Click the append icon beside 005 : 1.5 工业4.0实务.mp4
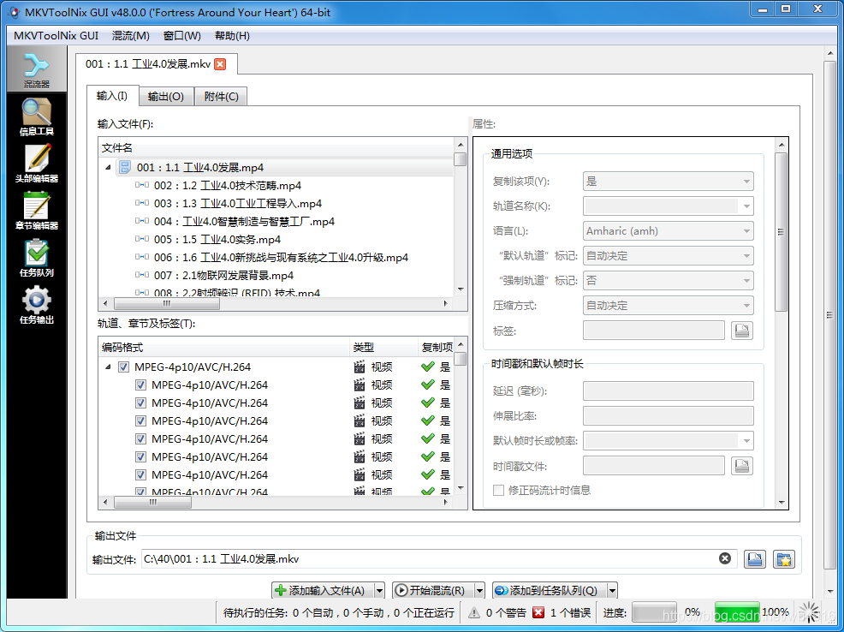The height and width of the screenshot is (632, 844). point(141,239)
